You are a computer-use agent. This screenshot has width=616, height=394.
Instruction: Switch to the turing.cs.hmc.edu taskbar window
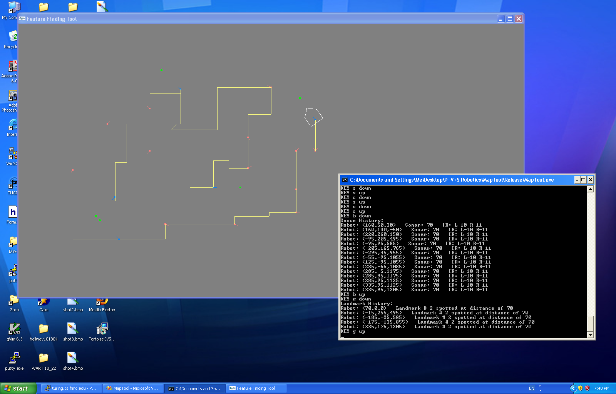(x=71, y=388)
